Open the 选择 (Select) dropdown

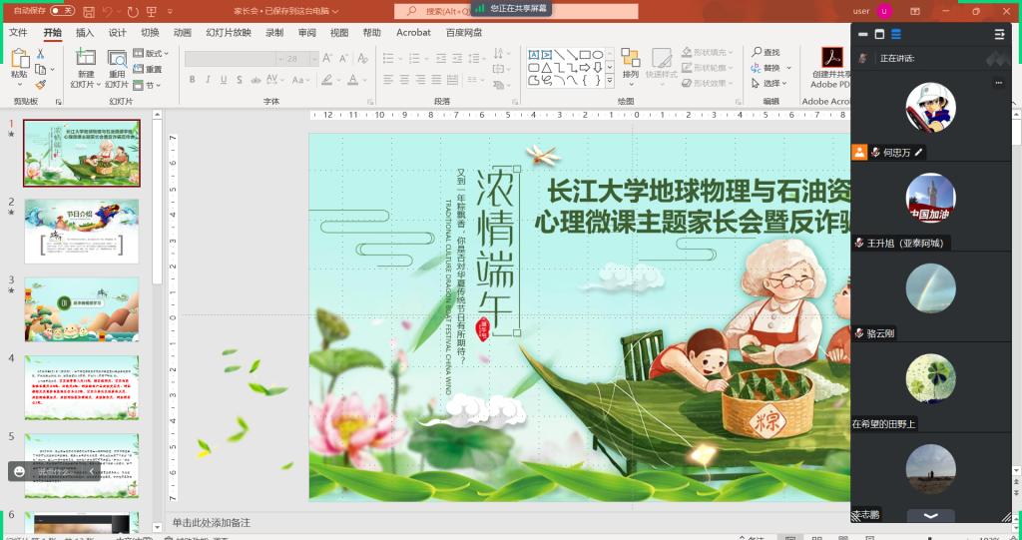769,84
